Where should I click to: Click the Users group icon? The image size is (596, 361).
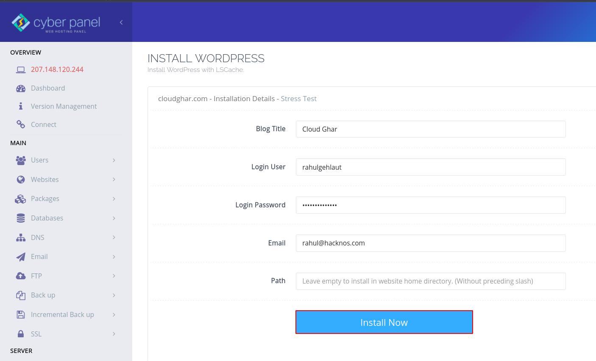[x=21, y=160]
